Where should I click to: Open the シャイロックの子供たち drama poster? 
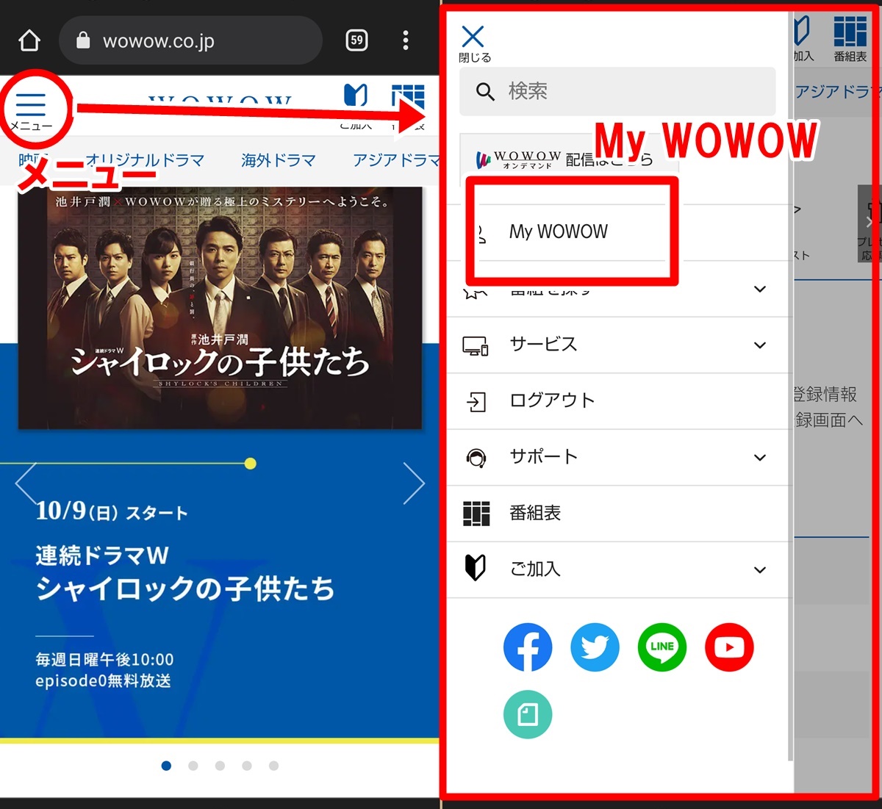coord(220,307)
